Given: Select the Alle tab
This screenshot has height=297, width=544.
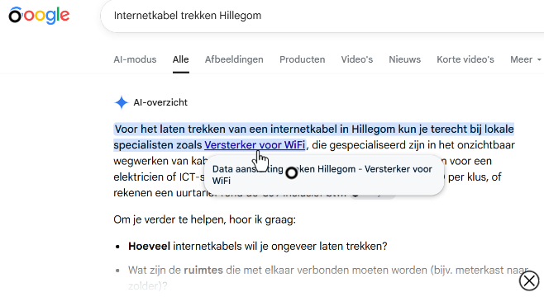Looking at the screenshot, I should [x=181, y=59].
